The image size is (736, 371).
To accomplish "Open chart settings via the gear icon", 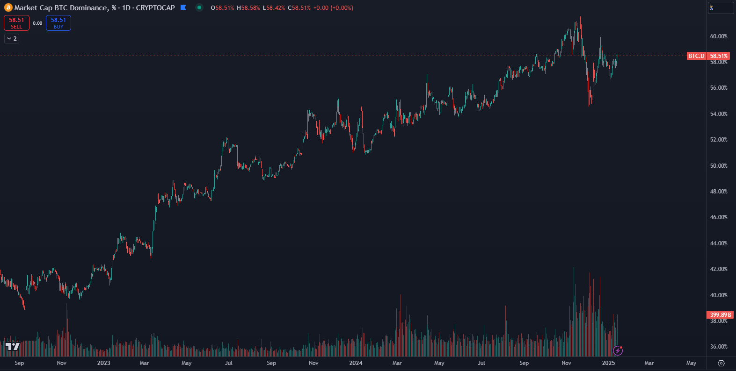I will click(x=721, y=363).
